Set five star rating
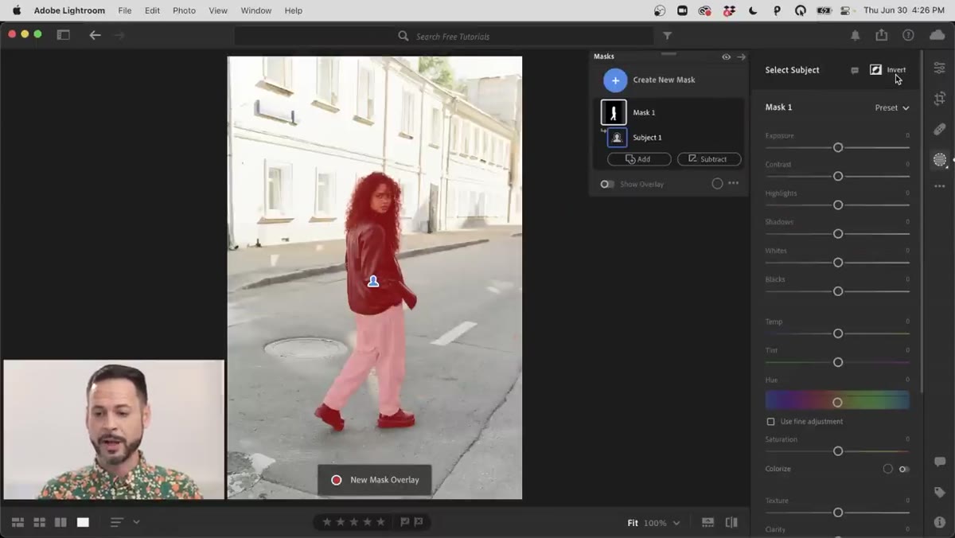Screen dimensions: 955x538 (380, 522)
